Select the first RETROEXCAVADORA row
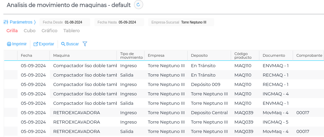The height and width of the screenshot is (137, 324). coord(76,112)
